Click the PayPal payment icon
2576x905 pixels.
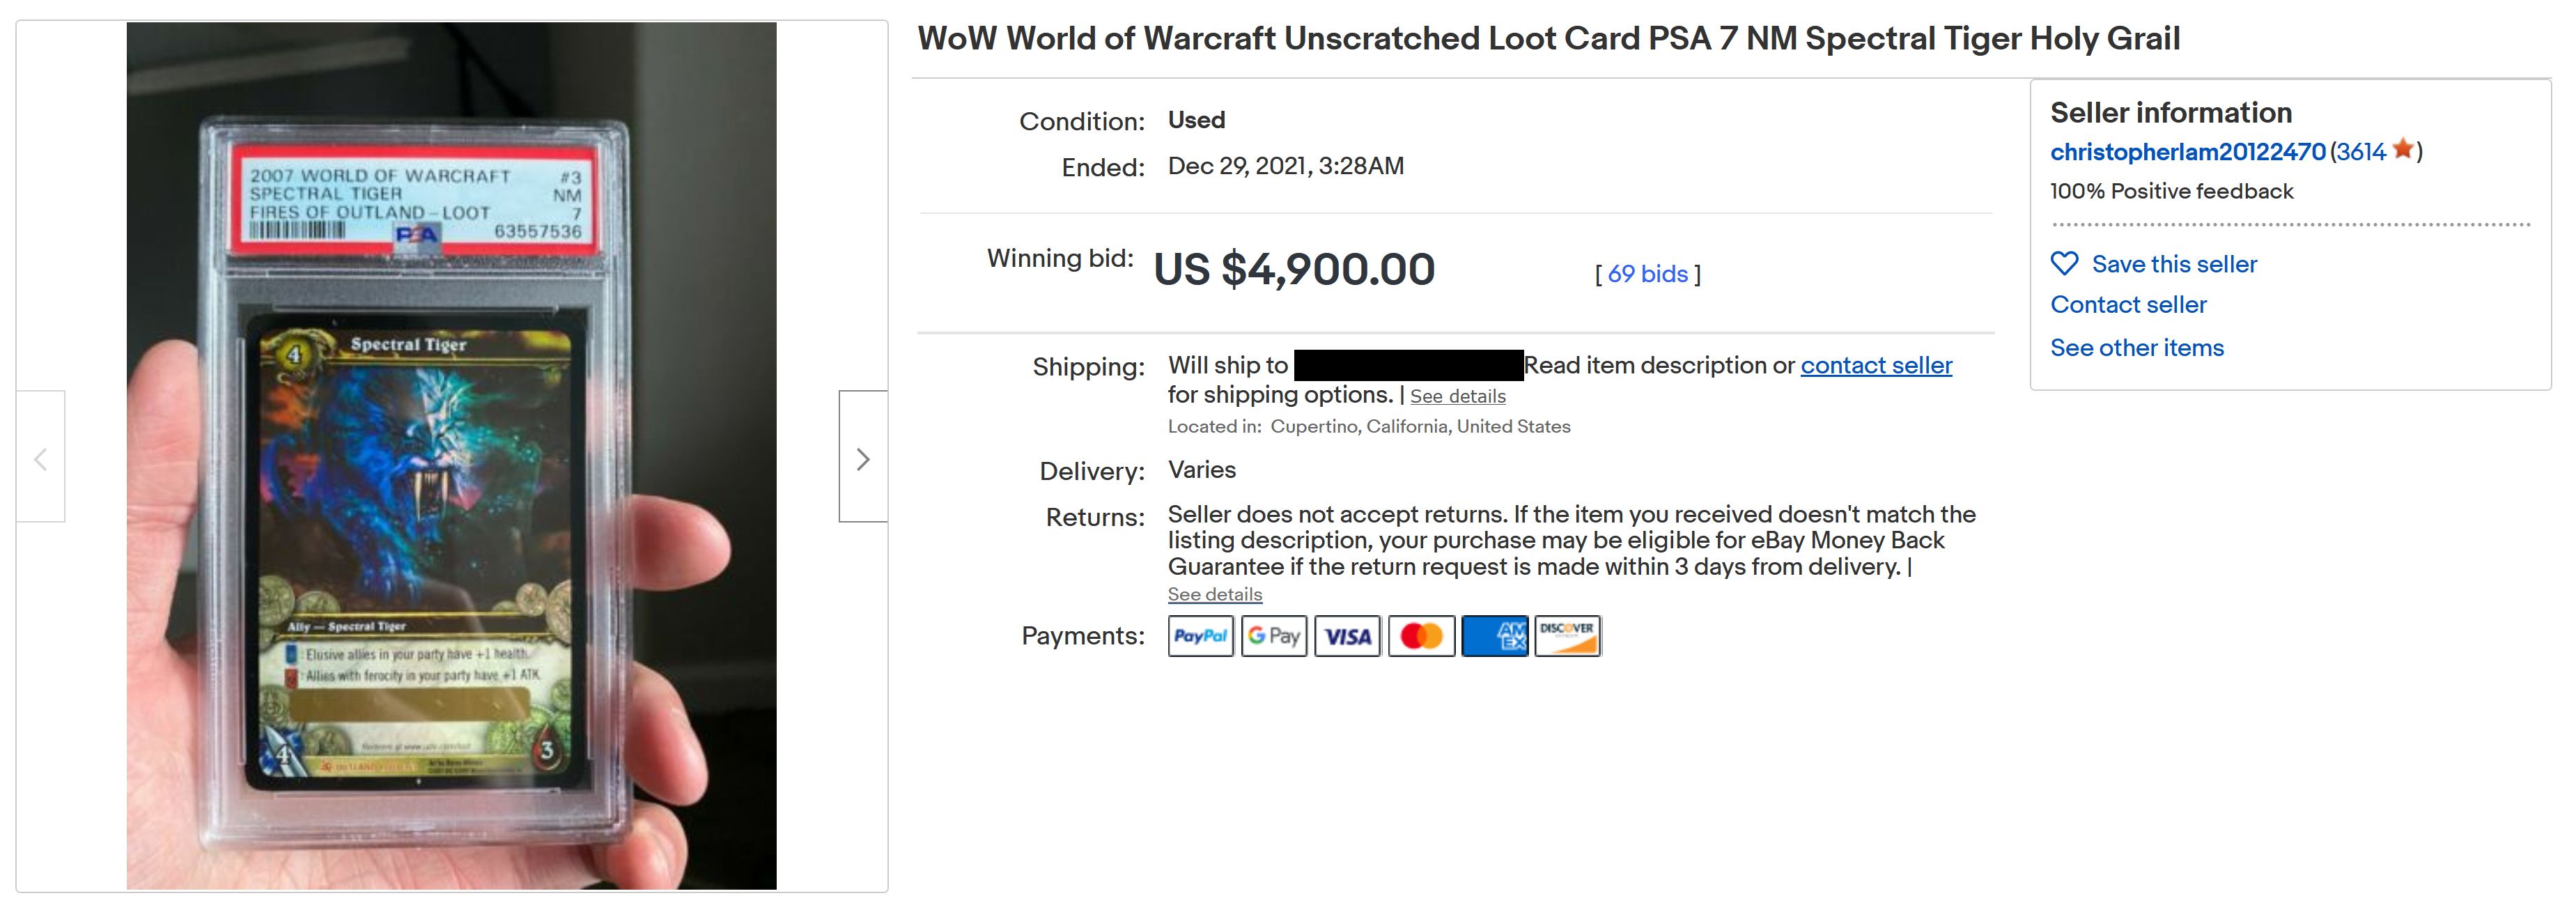point(1200,636)
